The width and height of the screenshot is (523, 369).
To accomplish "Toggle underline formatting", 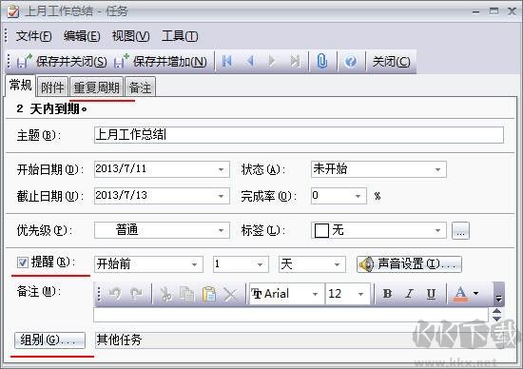I will [431, 294].
